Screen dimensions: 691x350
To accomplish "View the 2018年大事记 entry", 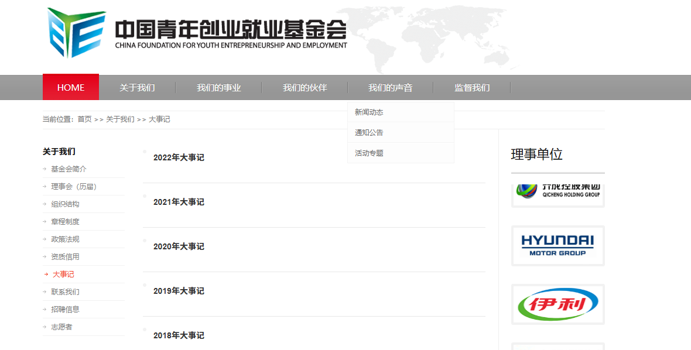I will coord(179,335).
